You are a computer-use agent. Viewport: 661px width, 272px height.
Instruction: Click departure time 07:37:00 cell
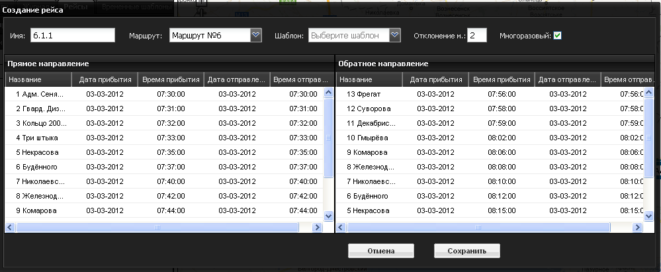pos(303,167)
